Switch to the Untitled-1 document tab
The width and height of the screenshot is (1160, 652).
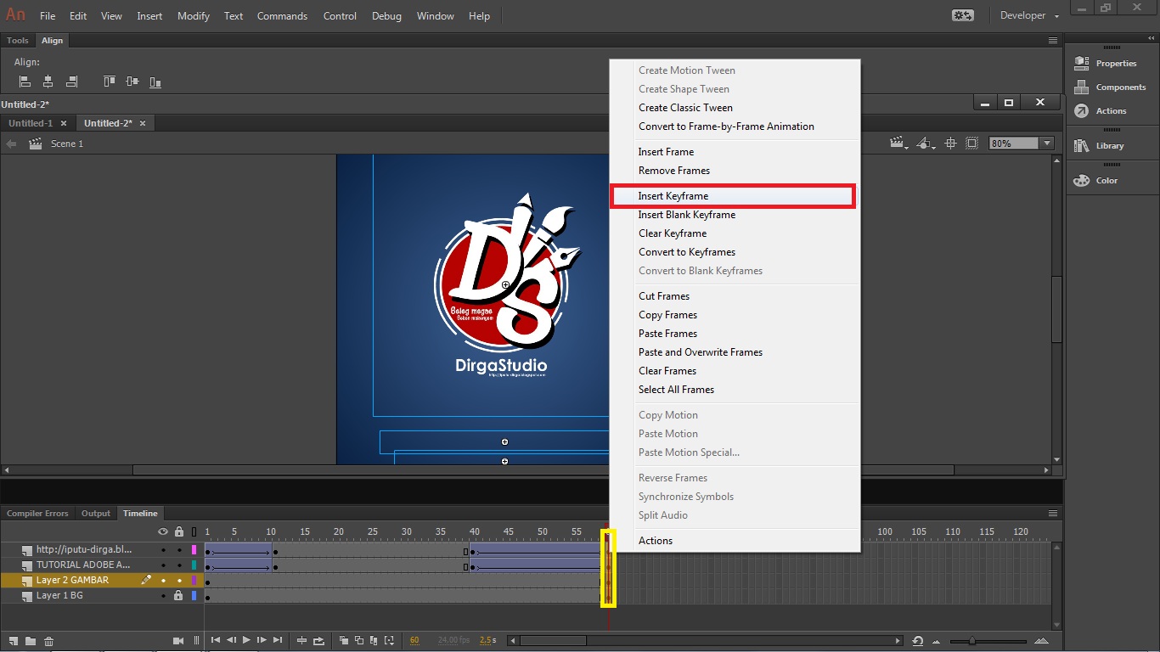pos(31,122)
